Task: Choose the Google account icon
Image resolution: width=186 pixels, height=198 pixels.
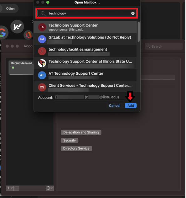Action: pos(3,33)
